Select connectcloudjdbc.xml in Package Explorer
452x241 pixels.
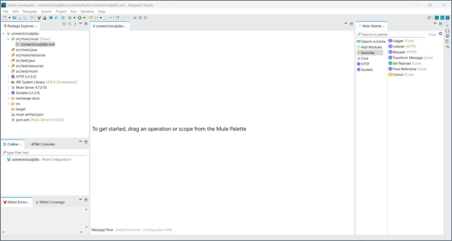point(35,44)
